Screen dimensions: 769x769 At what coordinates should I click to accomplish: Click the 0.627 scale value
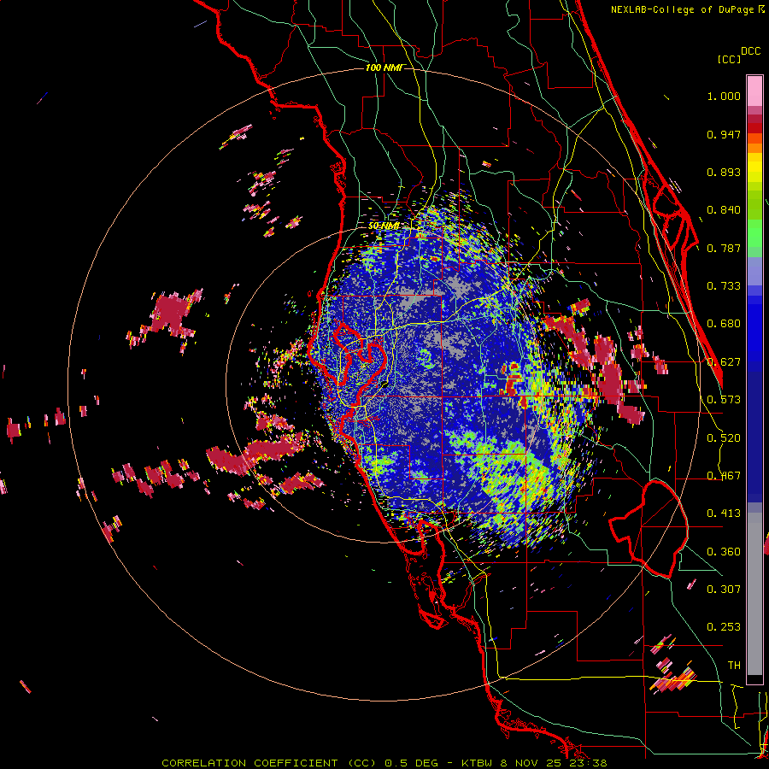(x=724, y=362)
